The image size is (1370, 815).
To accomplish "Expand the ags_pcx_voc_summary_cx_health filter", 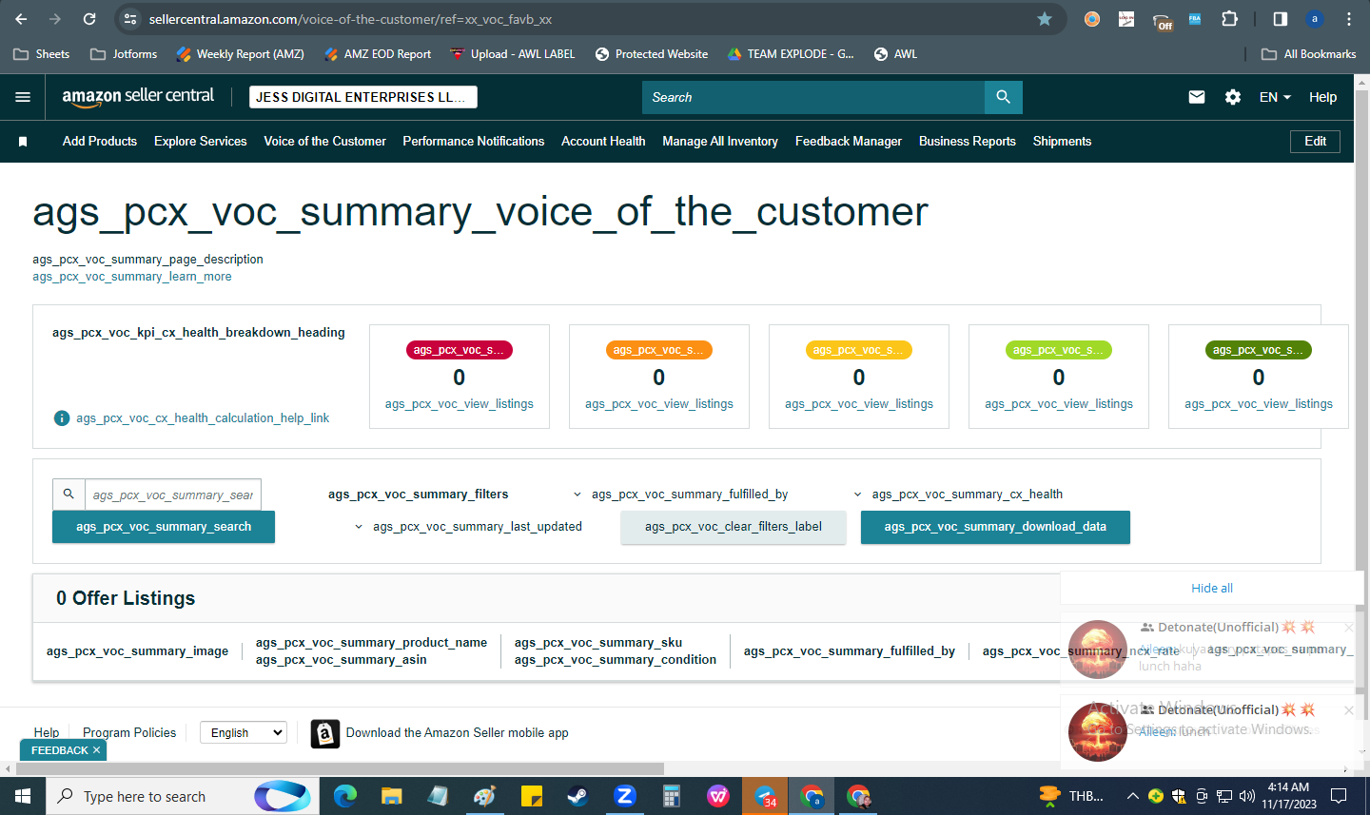I will [x=958, y=495].
